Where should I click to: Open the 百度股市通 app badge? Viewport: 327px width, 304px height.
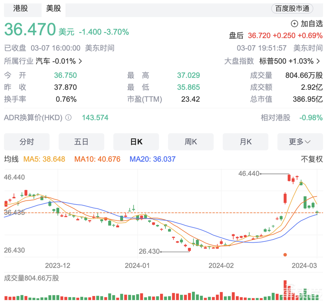[x=292, y=9]
